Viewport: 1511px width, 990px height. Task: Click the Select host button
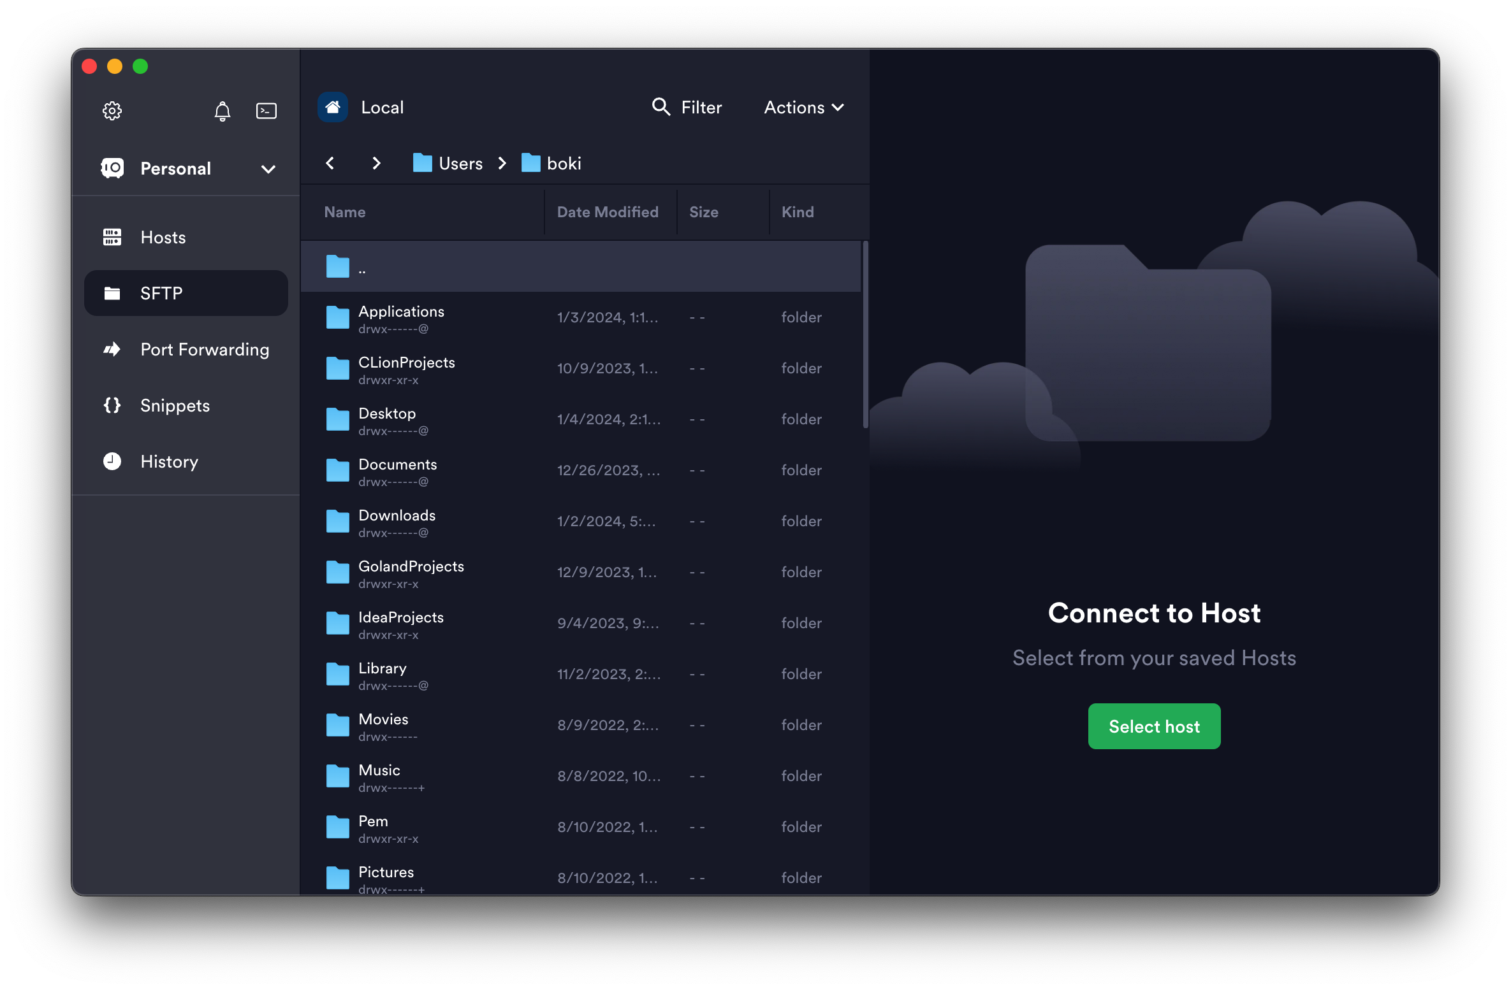click(1154, 726)
